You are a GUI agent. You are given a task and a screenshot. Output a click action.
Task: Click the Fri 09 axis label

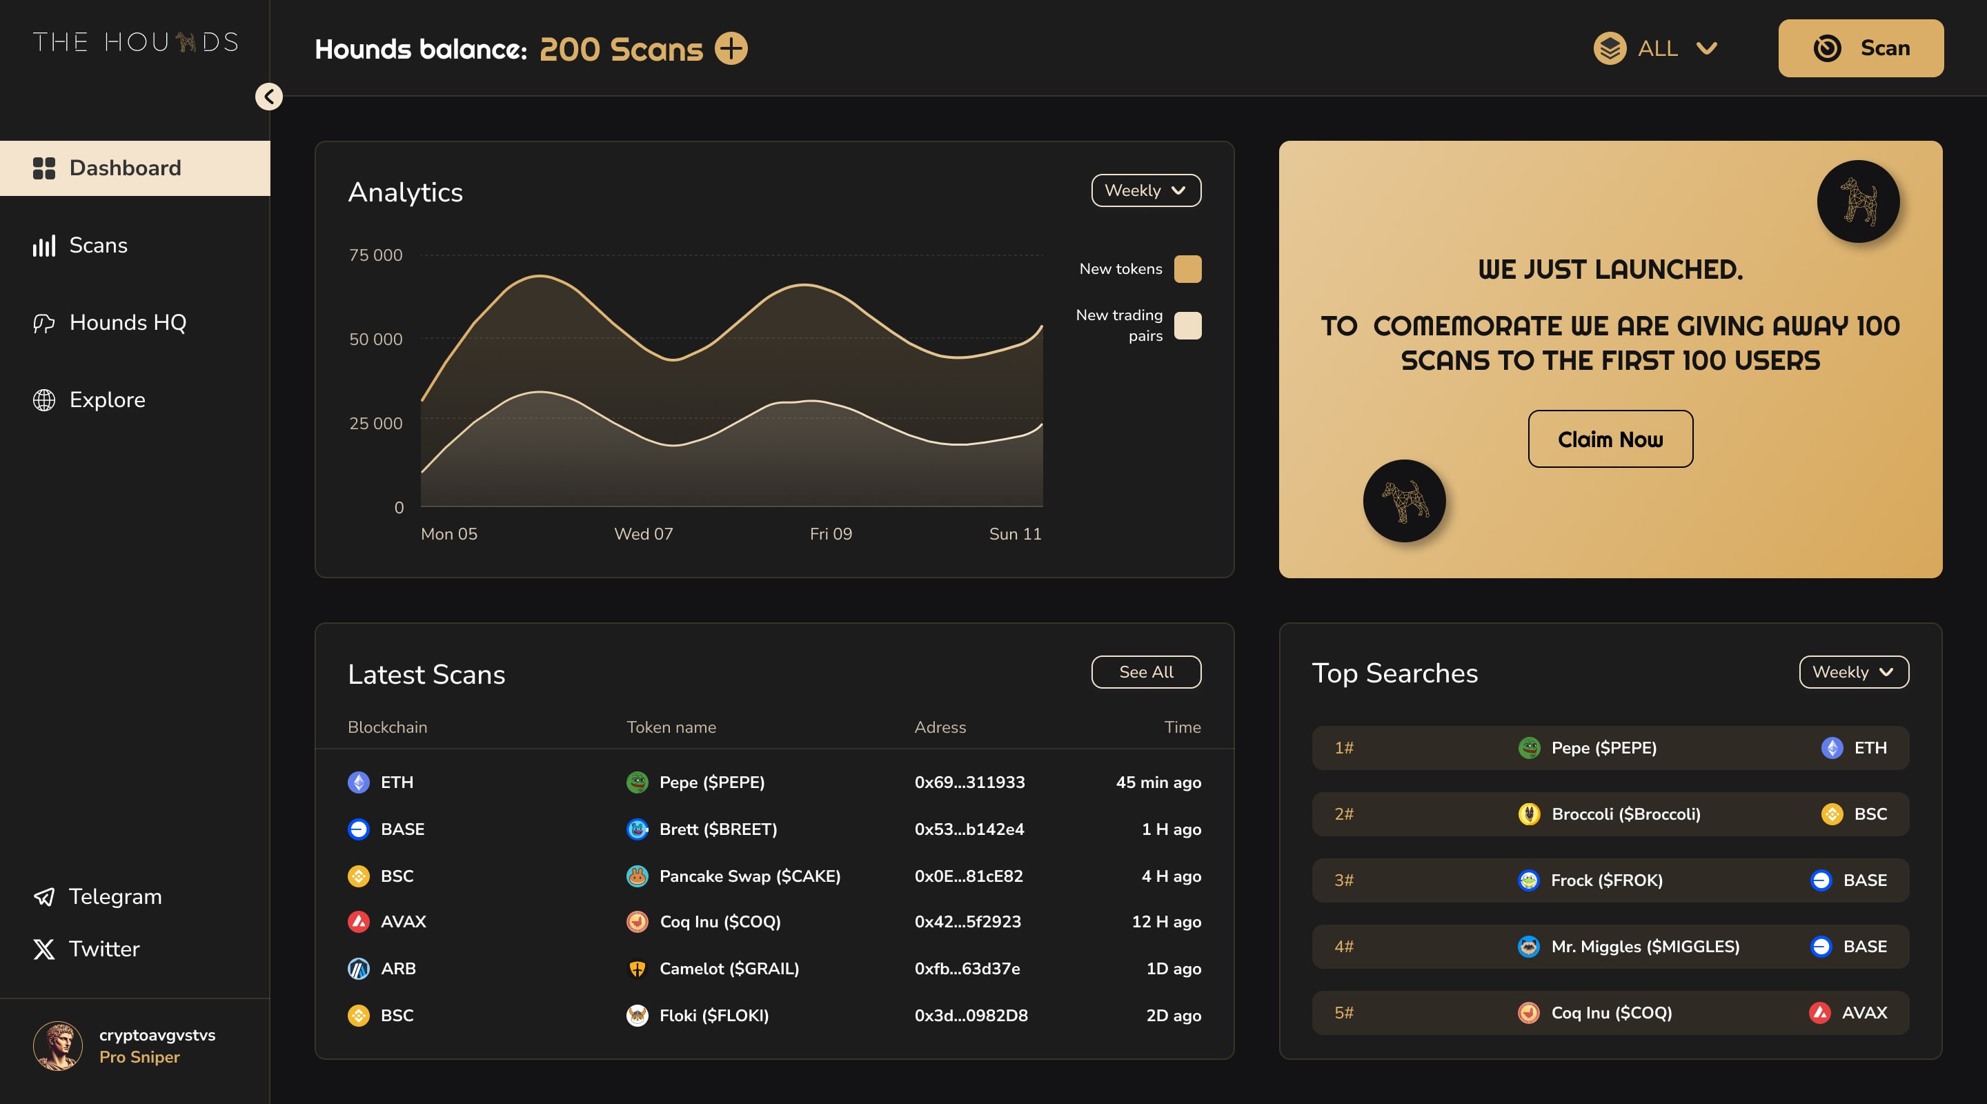831,534
